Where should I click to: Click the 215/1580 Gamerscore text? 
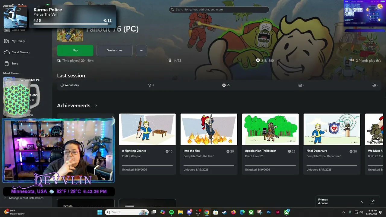pos(267,61)
